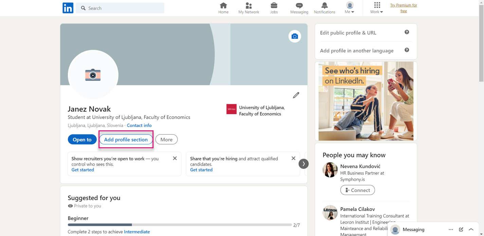Screen dimensions: 484x236
Task: Open Contact info link
Action: tap(139, 125)
